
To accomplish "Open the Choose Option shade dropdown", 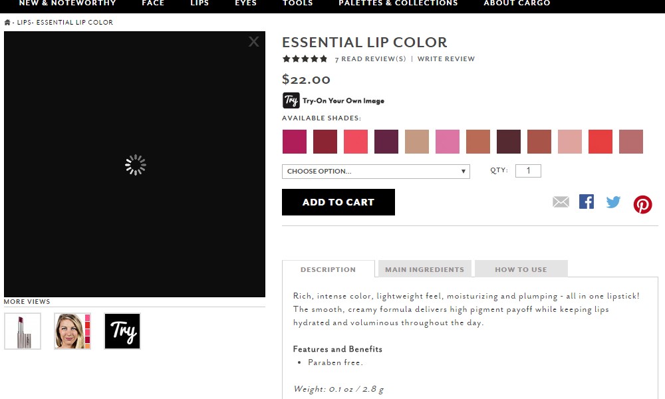I will 376,172.
